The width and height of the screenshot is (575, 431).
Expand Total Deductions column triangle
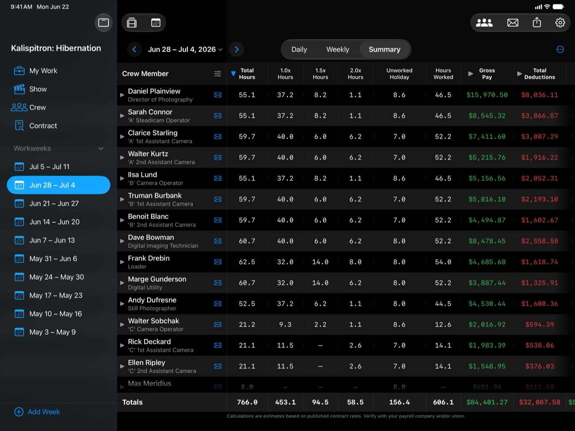tap(519, 74)
